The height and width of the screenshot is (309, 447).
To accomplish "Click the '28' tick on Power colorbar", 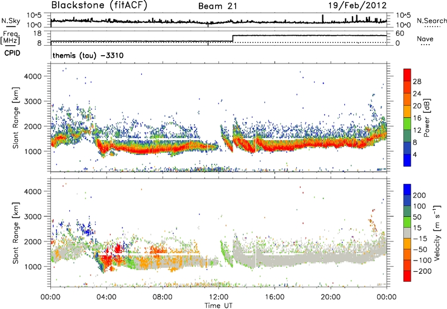I will click(x=417, y=81).
